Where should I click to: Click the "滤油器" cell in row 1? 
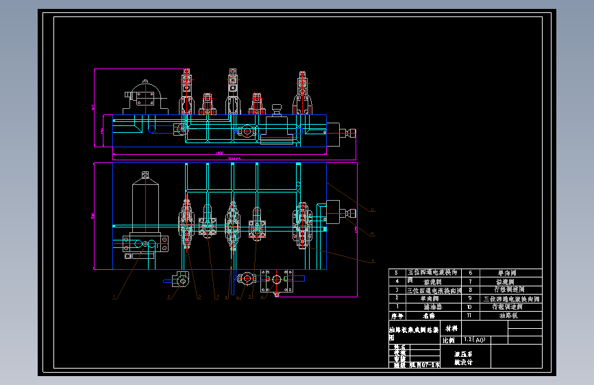pyautogui.click(x=433, y=307)
